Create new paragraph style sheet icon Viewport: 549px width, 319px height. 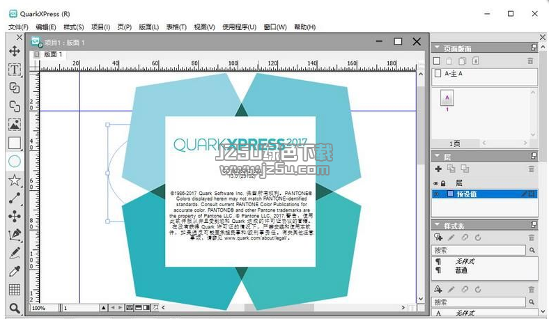pyautogui.click(x=438, y=238)
